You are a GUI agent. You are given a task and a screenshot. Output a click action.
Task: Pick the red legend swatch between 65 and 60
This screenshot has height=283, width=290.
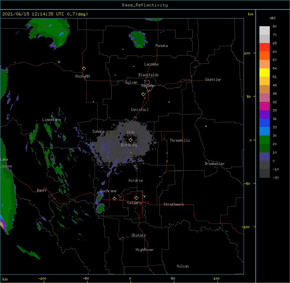coord(264,47)
